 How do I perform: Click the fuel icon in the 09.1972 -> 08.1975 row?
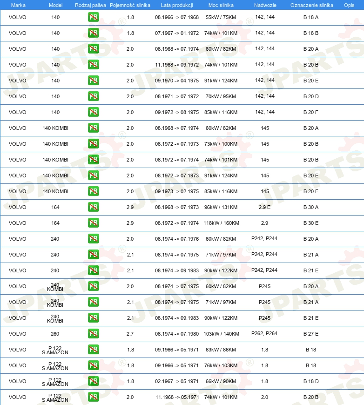point(93,112)
